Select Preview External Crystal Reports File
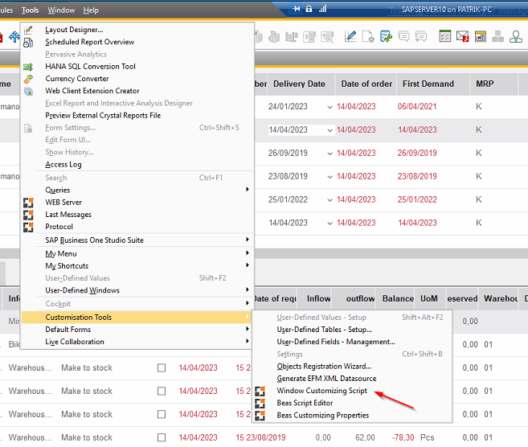The width and height of the screenshot is (528, 447). 103,116
